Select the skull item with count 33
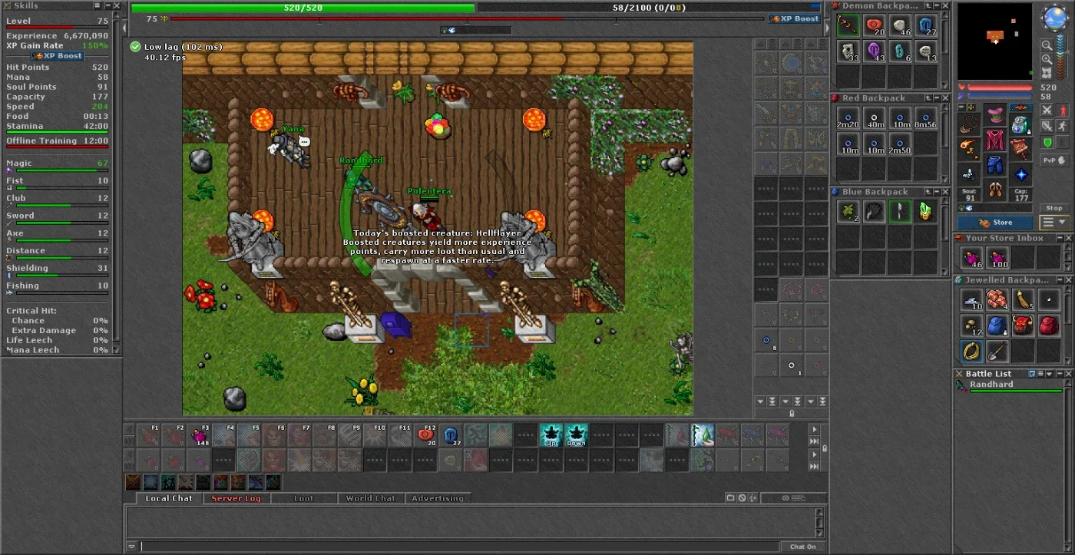This screenshot has height=555, width=1075. (x=848, y=51)
